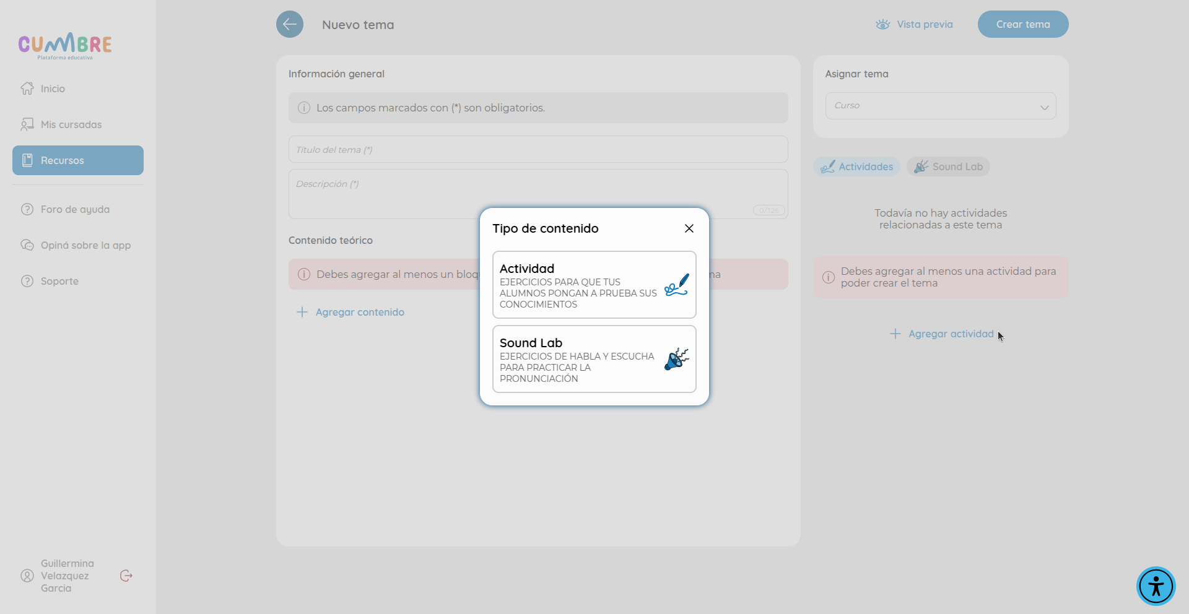The height and width of the screenshot is (614, 1189).
Task: Click the CUMBRE logo
Action: (65, 46)
